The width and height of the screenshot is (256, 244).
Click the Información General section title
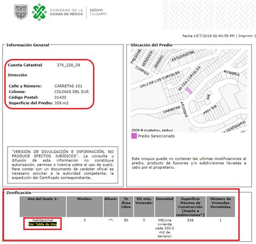(28, 45)
